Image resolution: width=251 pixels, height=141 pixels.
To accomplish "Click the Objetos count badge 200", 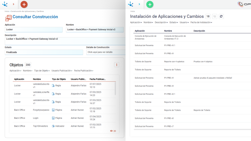I will click(28, 65).
